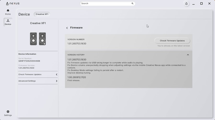Click Creative XF1 title in left panel
Screen dimensions: 215x120
point(38,23)
